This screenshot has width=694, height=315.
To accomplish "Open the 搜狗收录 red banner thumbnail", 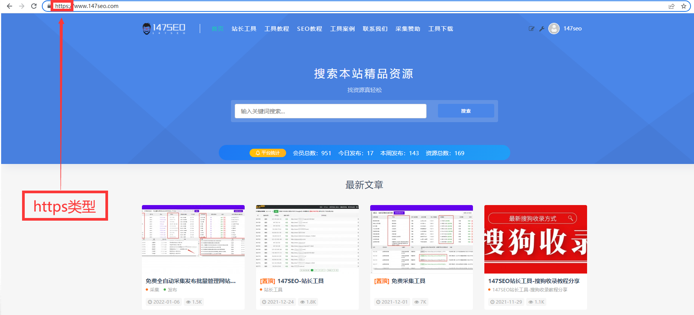I will pyautogui.click(x=536, y=239).
